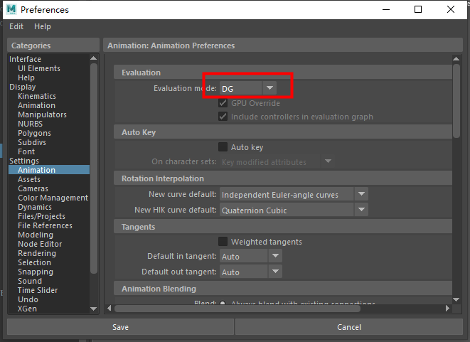Viewport: 470px width, 342px height.
Task: Click the categories list scrollbar
Action: (94, 178)
